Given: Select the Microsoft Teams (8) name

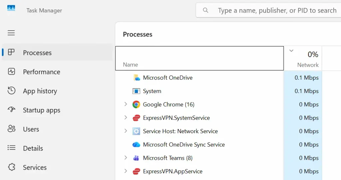Looking at the screenshot, I should pyautogui.click(x=168, y=158).
